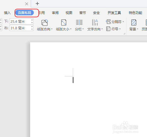Expand the 行号 dropdown arrow

(120, 29)
